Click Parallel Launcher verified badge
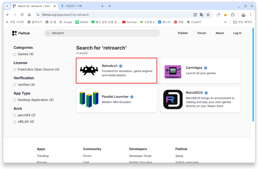 pos(132,97)
